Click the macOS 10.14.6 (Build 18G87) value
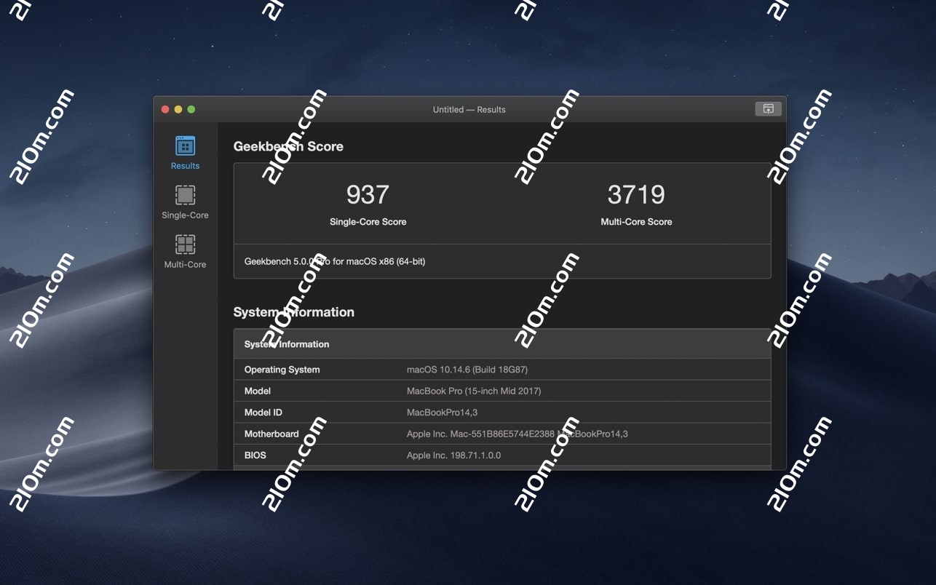 (x=467, y=370)
